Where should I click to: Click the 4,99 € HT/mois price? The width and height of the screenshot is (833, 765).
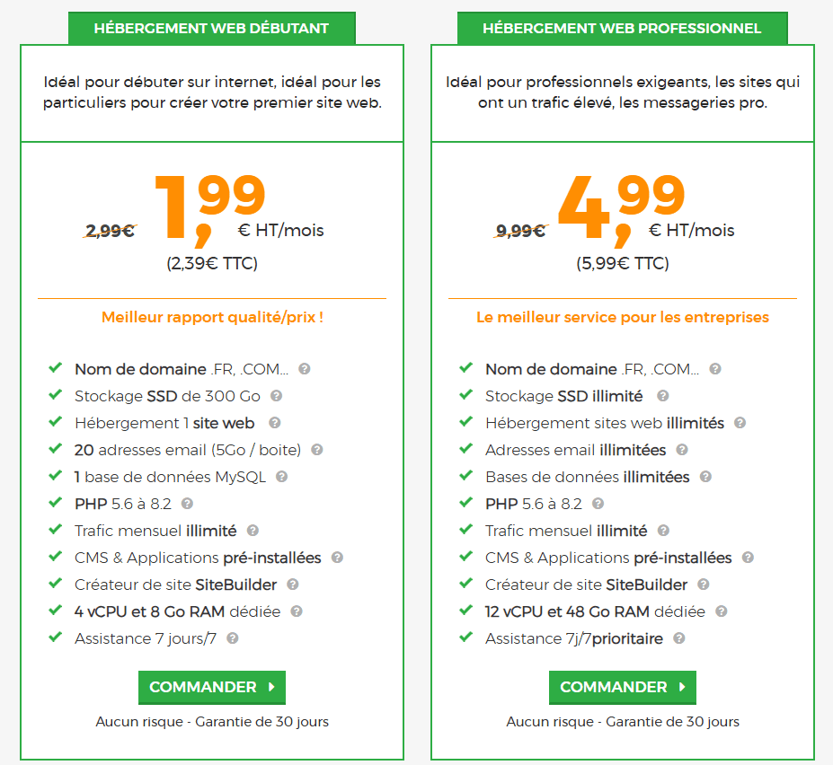tap(622, 207)
